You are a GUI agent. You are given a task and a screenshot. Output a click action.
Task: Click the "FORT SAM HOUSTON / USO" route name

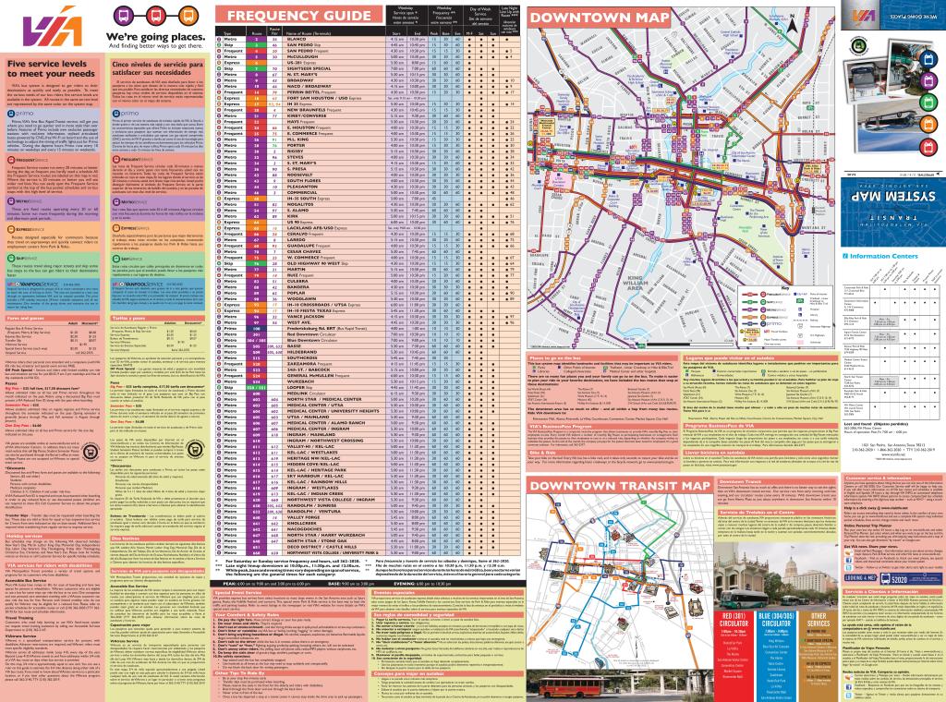click(x=318, y=98)
